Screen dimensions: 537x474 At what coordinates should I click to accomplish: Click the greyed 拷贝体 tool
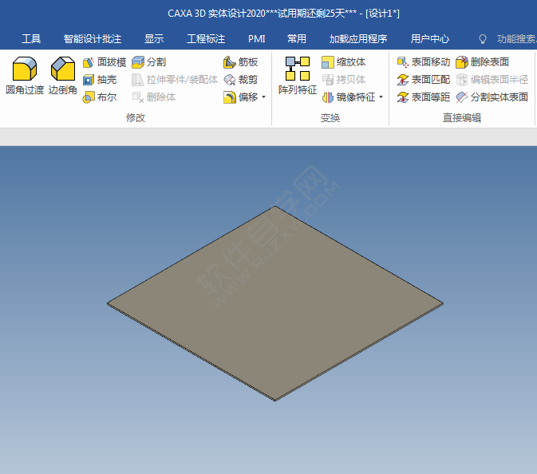click(343, 80)
